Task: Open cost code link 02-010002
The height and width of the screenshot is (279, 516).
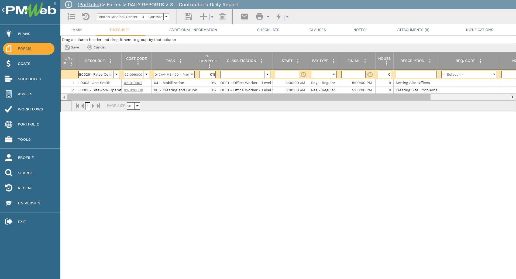Action: tap(133, 83)
